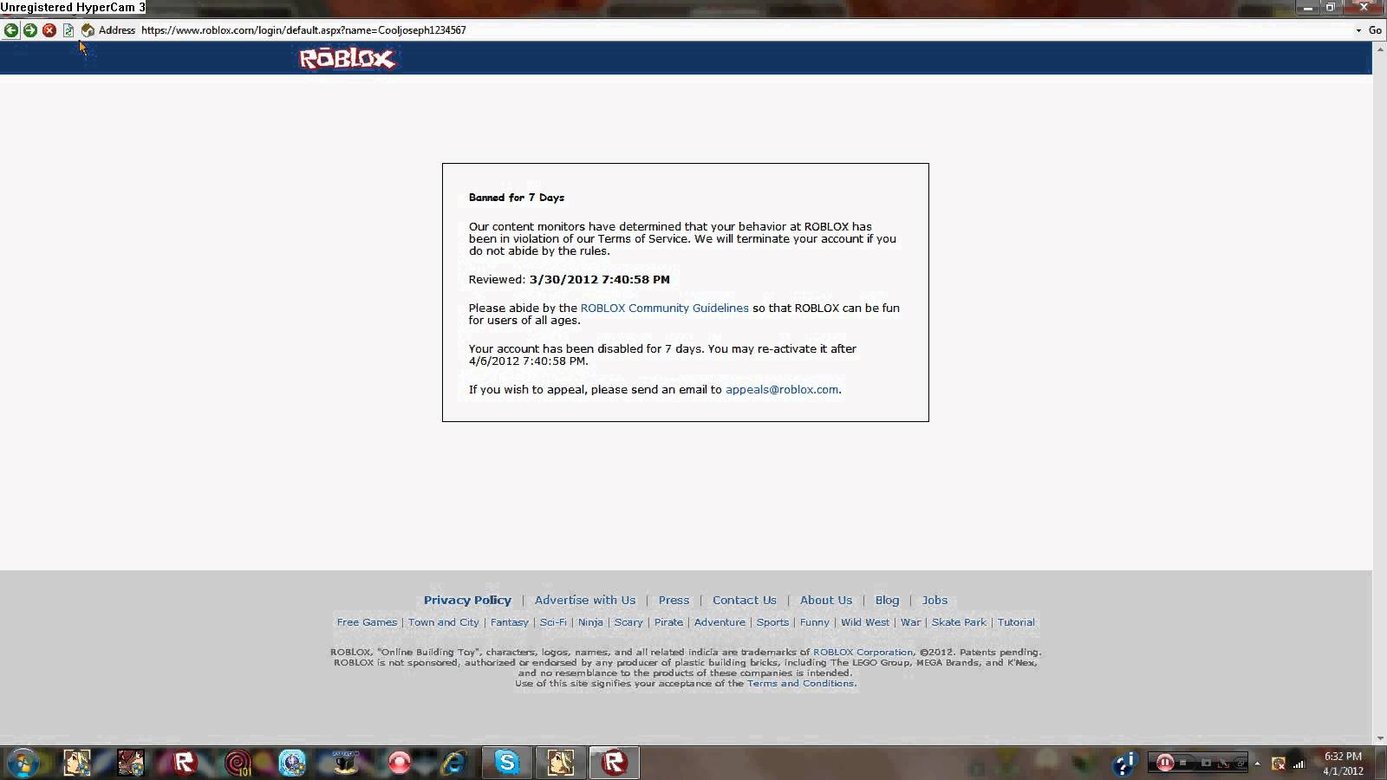The image size is (1387, 780).
Task: Click the appeals@roblox.com email link
Action: point(782,389)
